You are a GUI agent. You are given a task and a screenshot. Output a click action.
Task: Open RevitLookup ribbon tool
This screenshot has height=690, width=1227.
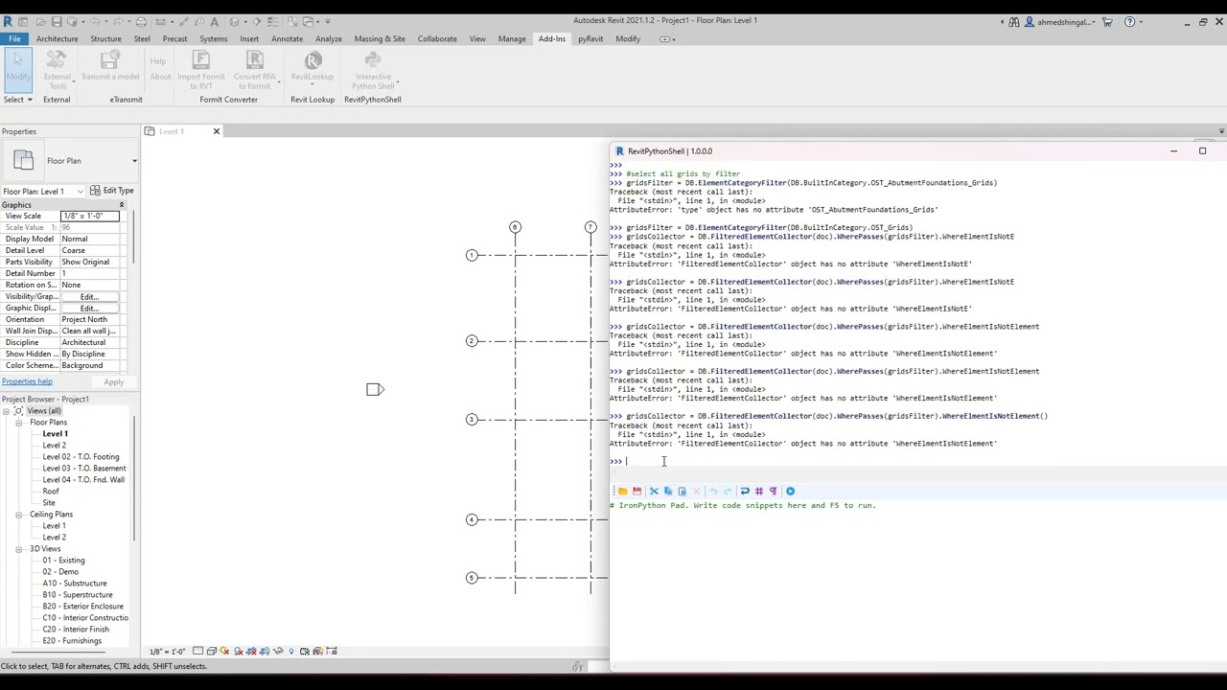(313, 67)
